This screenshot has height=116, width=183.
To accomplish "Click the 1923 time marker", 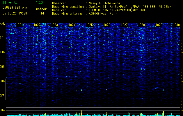I will [x=54, y=25].
